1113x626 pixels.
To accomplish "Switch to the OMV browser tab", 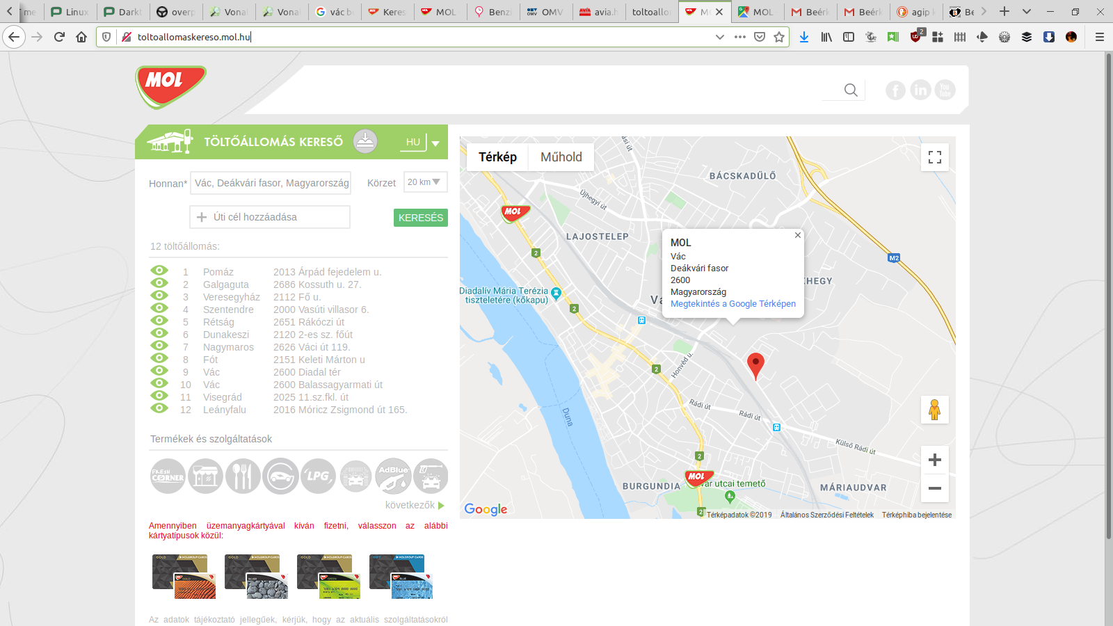I will (x=547, y=12).
